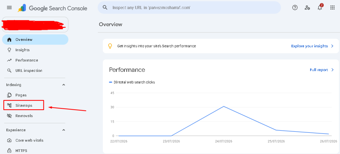
Task: Open the user settings people icon
Action: [x=307, y=8]
